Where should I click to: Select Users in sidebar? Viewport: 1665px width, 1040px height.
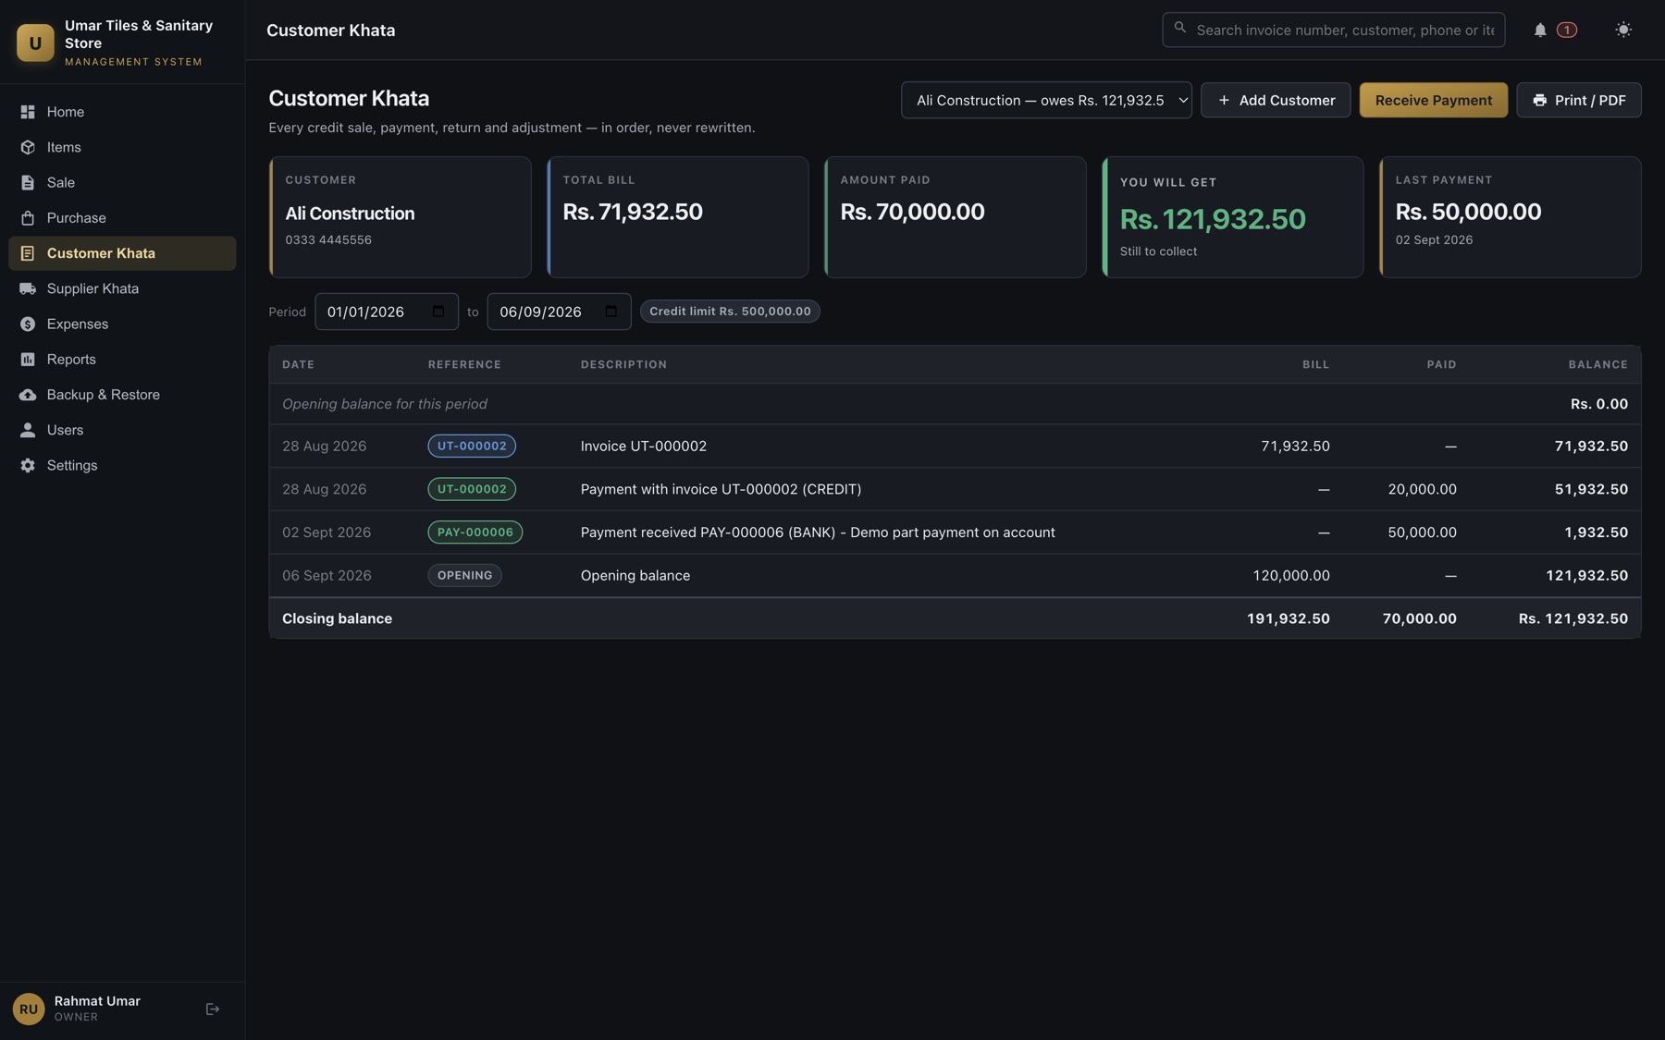[122, 430]
